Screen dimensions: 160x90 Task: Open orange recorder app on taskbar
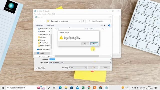click(95, 88)
